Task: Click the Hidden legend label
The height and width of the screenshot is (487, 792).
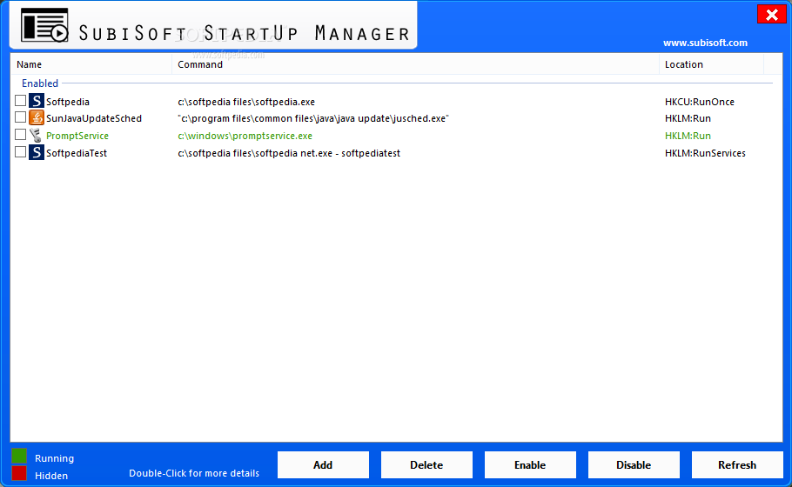Action: (x=51, y=476)
